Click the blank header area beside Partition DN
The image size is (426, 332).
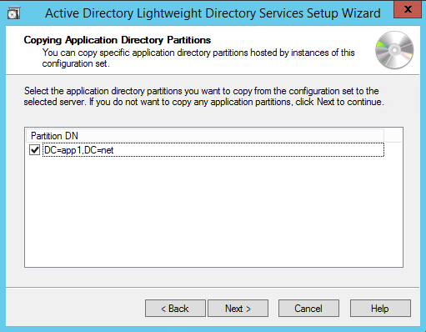pyautogui.click(x=393, y=136)
